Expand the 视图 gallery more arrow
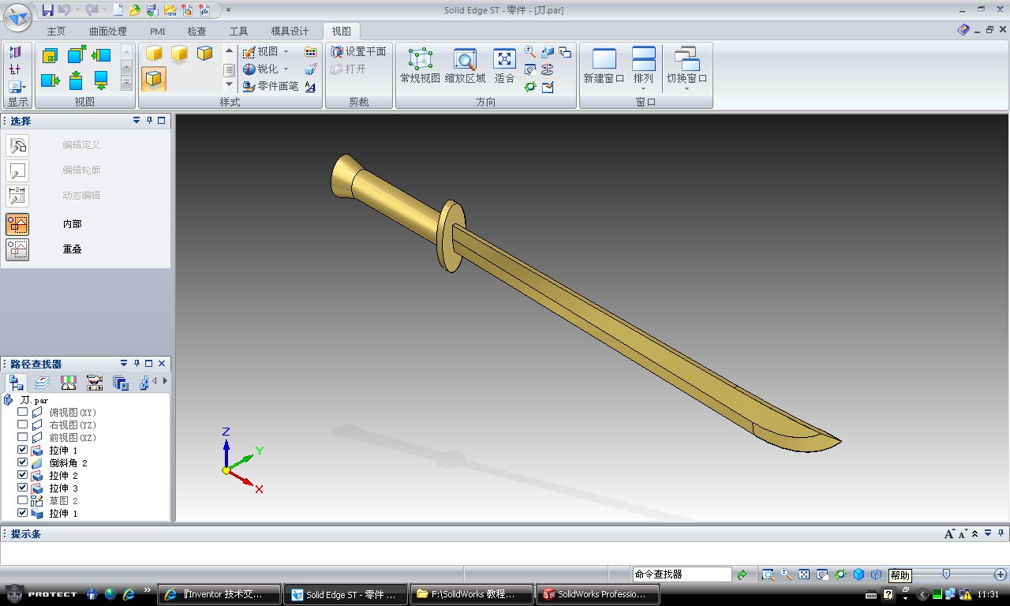 pos(126,83)
